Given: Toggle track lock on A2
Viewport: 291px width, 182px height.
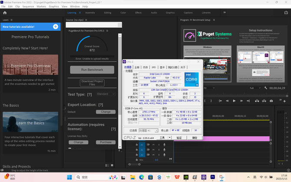Looking at the screenshot, I should click(x=137, y=149).
